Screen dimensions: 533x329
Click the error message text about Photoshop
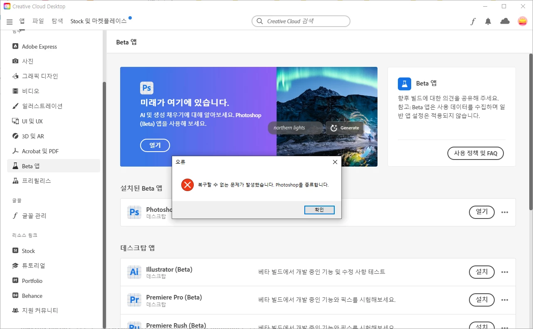[263, 185]
